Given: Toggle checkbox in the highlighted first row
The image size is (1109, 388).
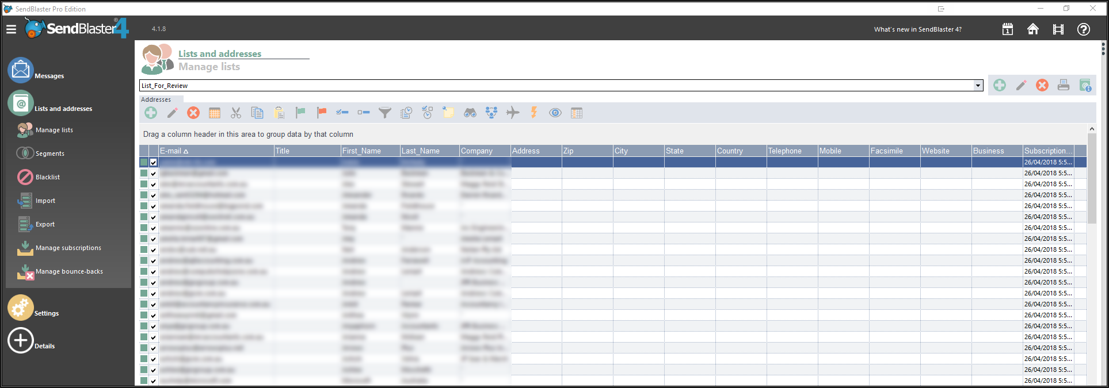Looking at the screenshot, I should (154, 162).
